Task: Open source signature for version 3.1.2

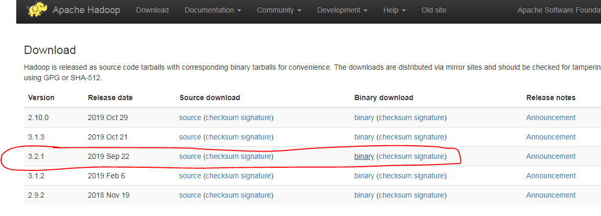Action: pyautogui.click(x=255, y=176)
